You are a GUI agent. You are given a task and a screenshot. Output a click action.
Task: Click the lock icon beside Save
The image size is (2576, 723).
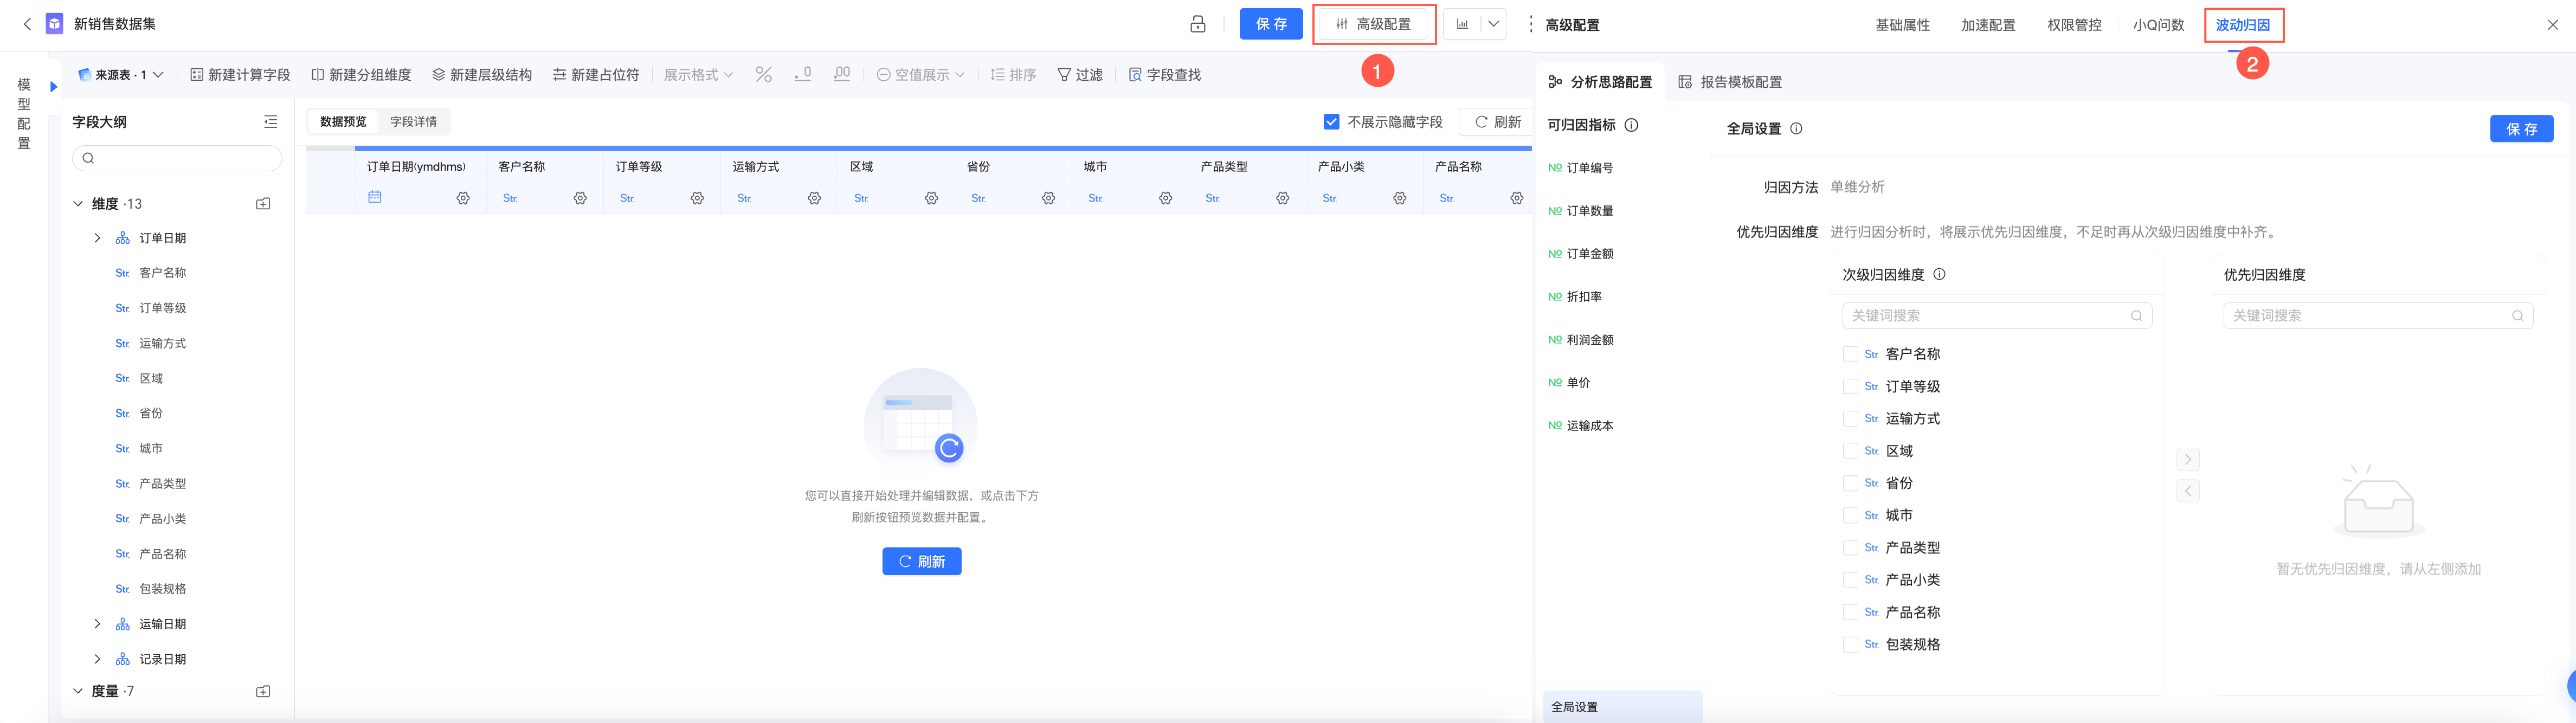1197,24
